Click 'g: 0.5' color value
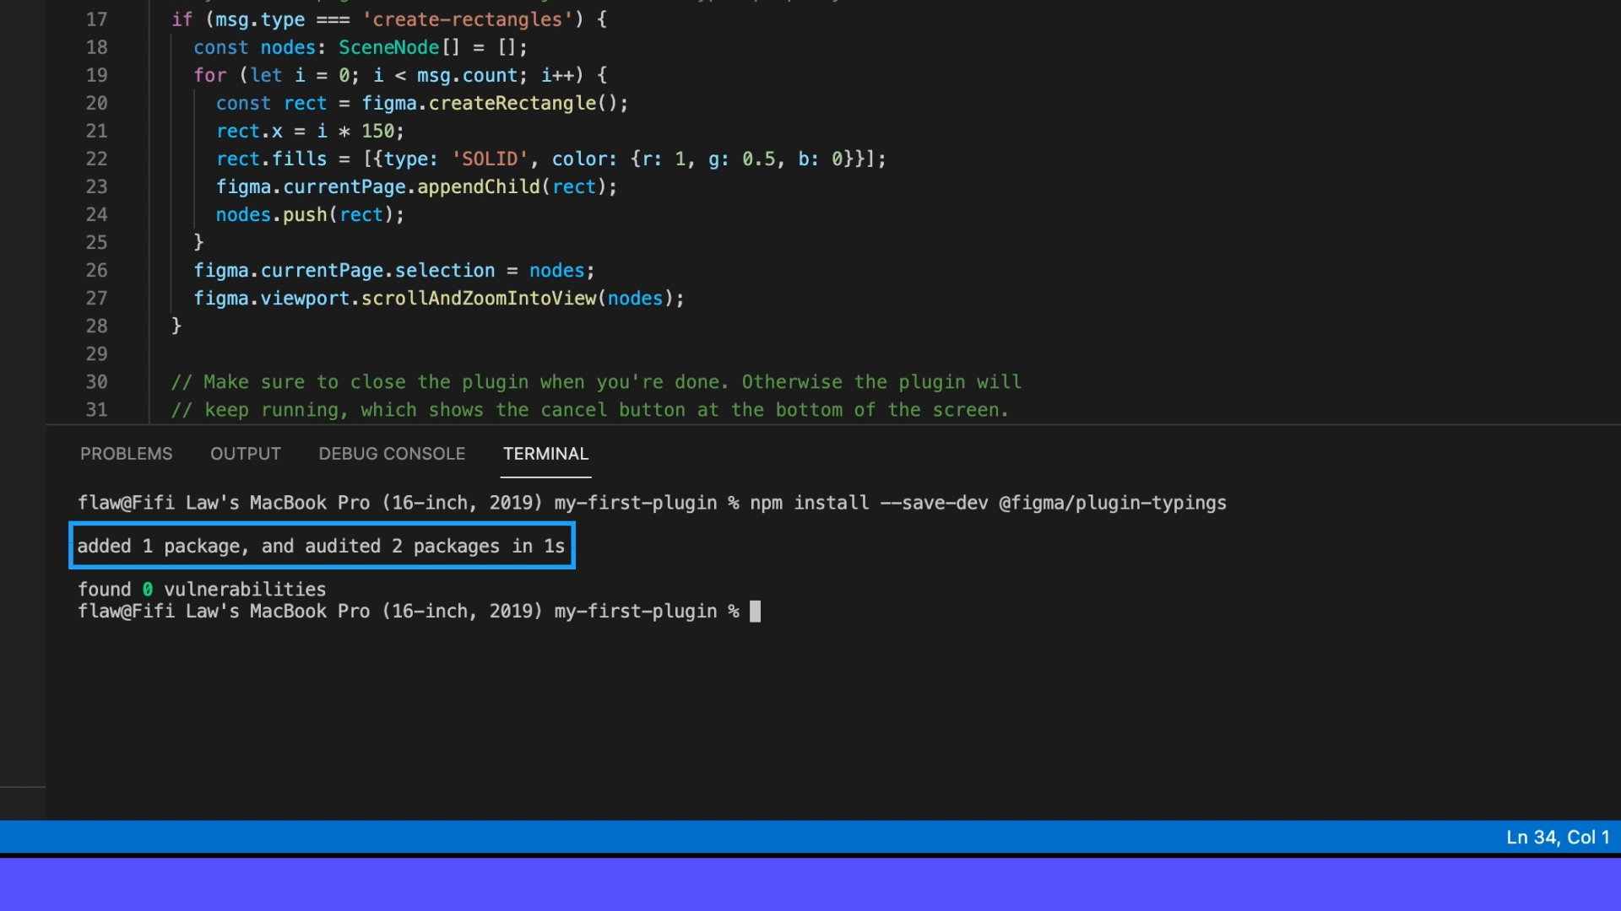This screenshot has height=911, width=1621. tap(741, 159)
